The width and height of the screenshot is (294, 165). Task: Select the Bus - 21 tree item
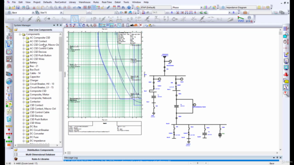coord(34,66)
